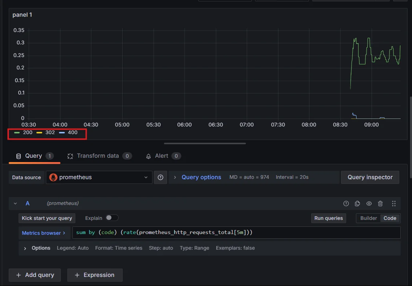412x286 pixels.
Task: Click Kick start your query
Action: point(47,218)
